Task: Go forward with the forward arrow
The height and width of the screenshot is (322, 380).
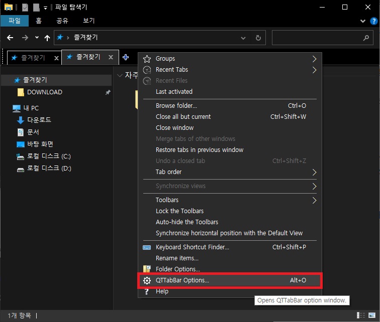Action: pyautogui.click(x=25, y=38)
